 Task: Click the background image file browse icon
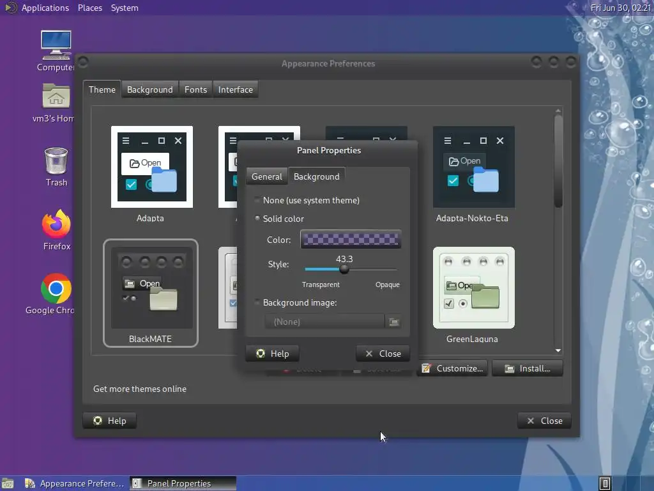393,322
